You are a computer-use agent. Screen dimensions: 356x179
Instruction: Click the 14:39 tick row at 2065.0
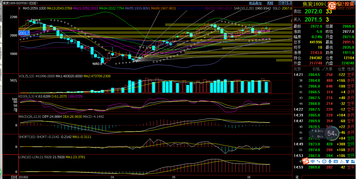point(324,115)
